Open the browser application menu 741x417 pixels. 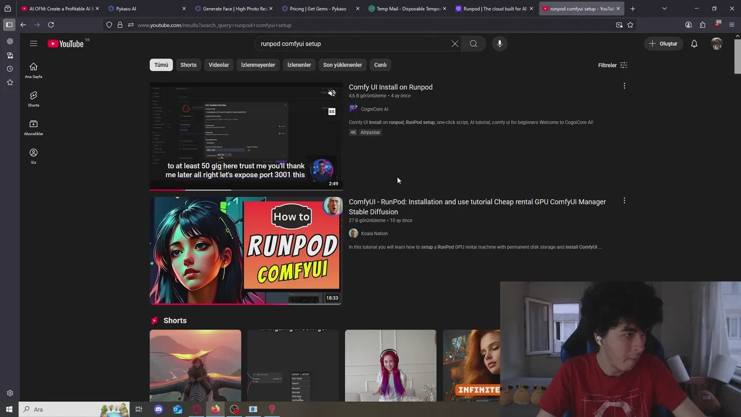pos(732,25)
